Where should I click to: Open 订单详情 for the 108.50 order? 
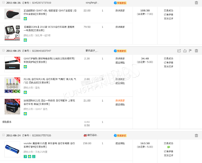168,14
